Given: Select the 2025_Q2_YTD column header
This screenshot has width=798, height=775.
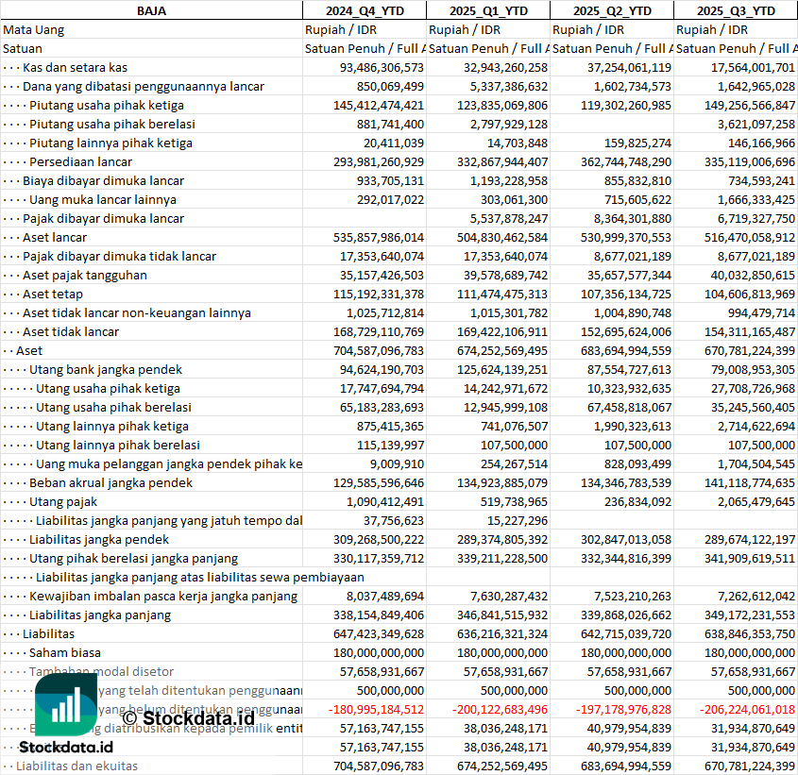Looking at the screenshot, I should (611, 10).
